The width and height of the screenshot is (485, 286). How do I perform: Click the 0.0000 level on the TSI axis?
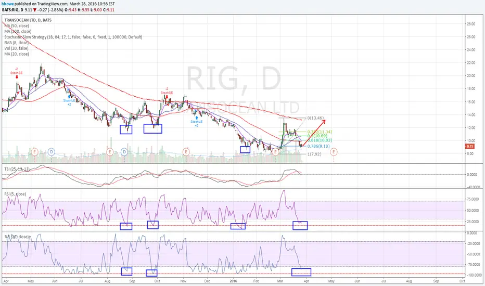473,174
